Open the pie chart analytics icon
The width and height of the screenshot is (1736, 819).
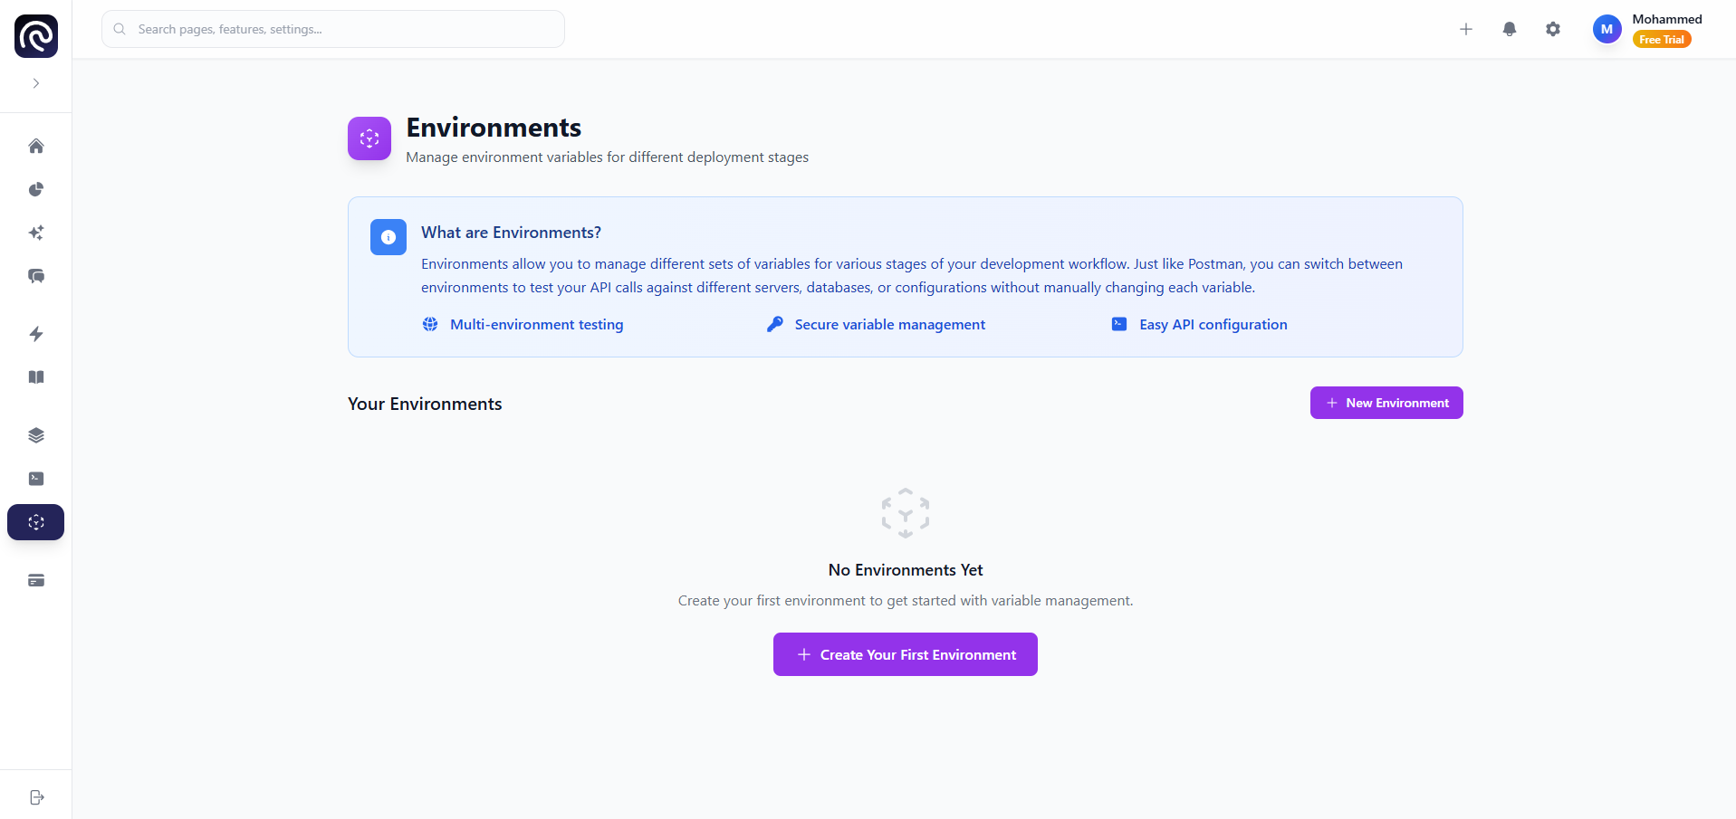tap(36, 189)
